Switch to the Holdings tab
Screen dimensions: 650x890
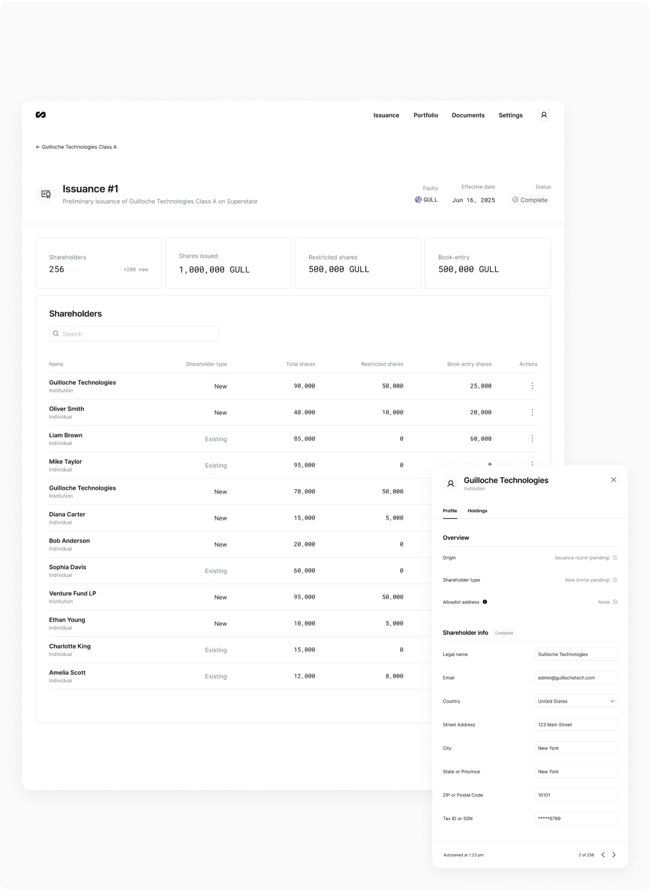[x=477, y=511]
